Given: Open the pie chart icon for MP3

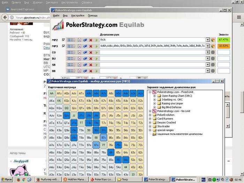Looking at the screenshot, I should [x=213, y=46].
